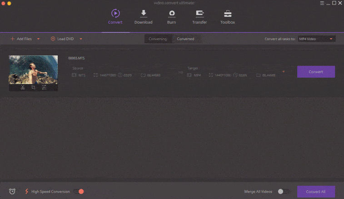This screenshot has height=199, width=344.
Task: Expand the Add Files dropdown arrow
Action: pyautogui.click(x=38, y=39)
